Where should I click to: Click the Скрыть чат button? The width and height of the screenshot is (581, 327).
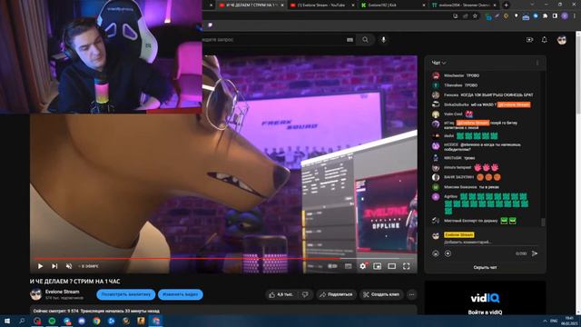(485, 267)
